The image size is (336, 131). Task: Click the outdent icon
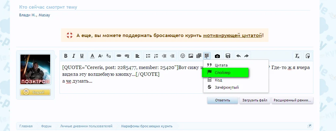[164, 56]
